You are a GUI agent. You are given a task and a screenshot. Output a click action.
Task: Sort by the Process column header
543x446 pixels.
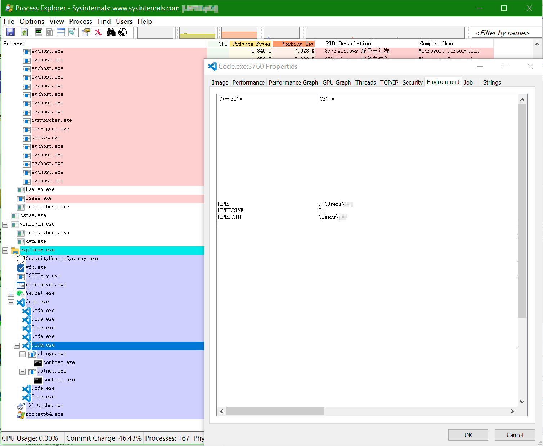(x=104, y=44)
